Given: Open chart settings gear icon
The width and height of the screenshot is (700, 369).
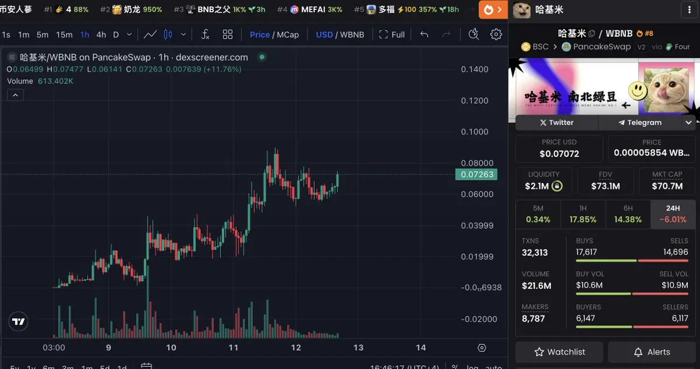Looking at the screenshot, I should (496, 34).
